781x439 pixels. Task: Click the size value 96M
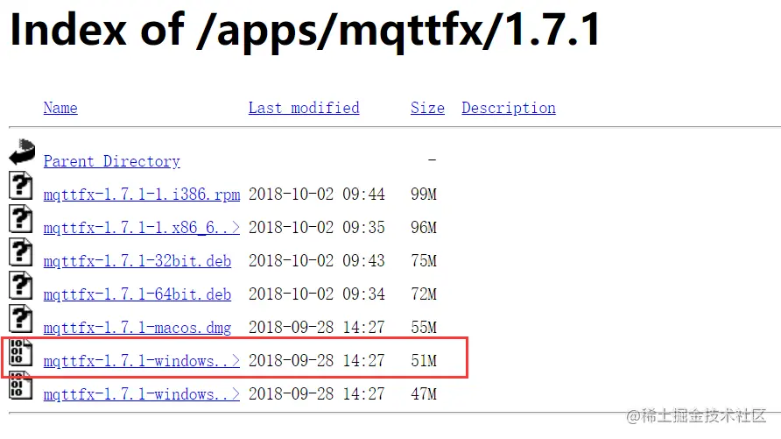click(424, 228)
